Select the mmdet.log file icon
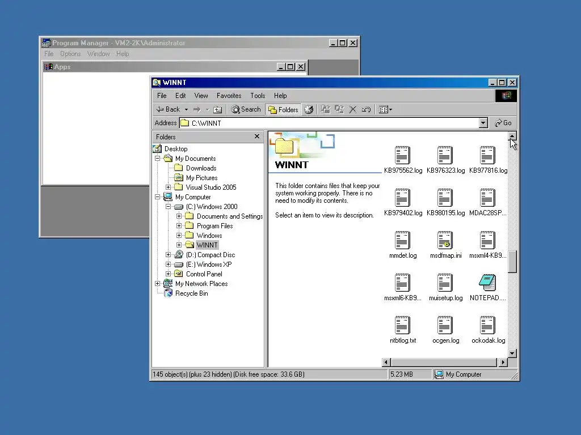Viewport: 581px width, 435px height. [x=402, y=240]
